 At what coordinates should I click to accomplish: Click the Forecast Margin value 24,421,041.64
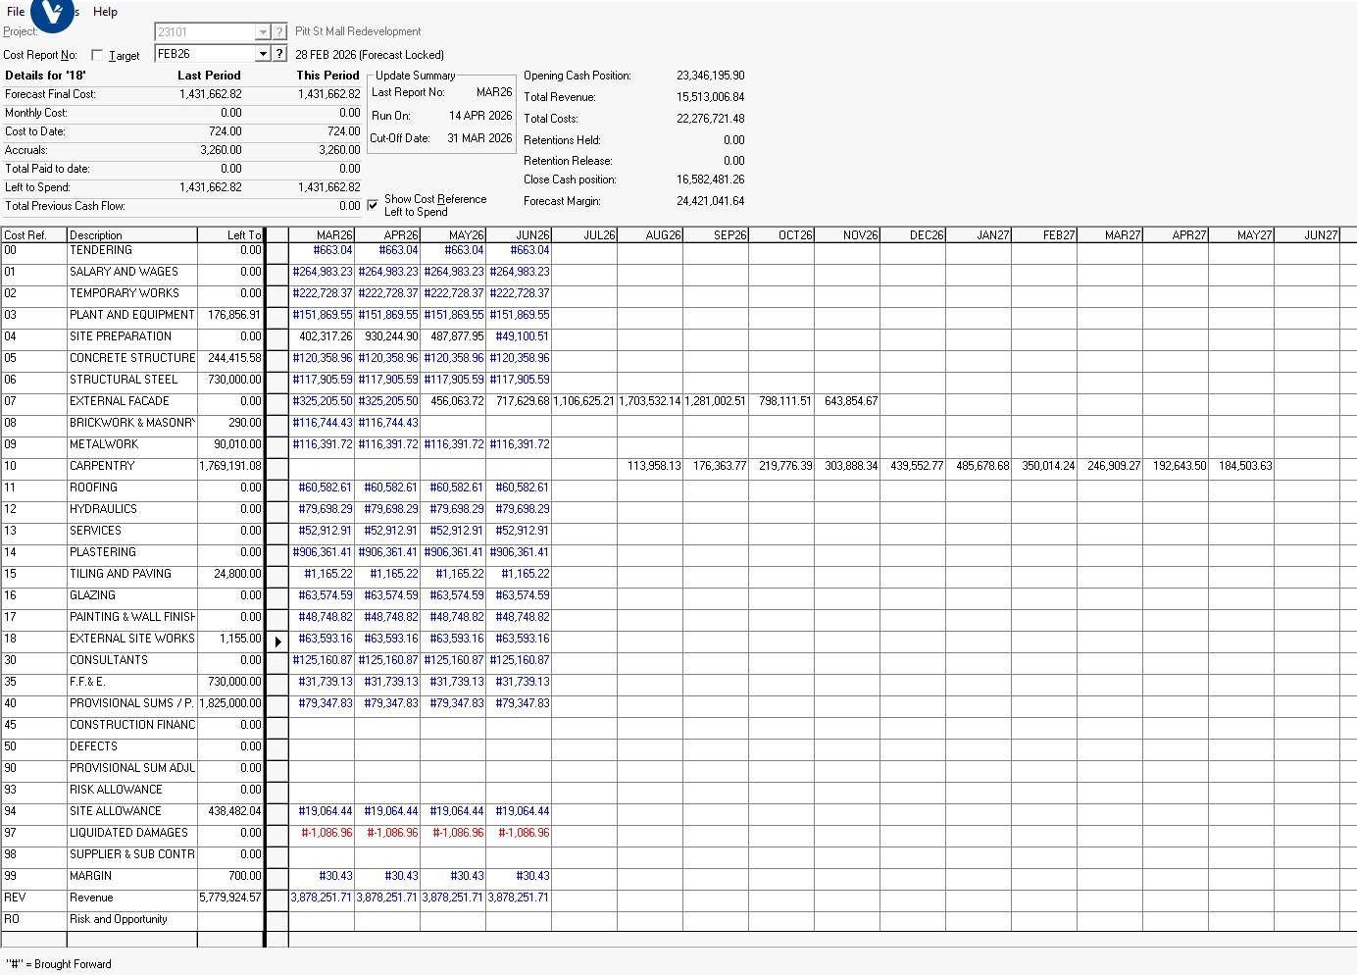pos(710,201)
